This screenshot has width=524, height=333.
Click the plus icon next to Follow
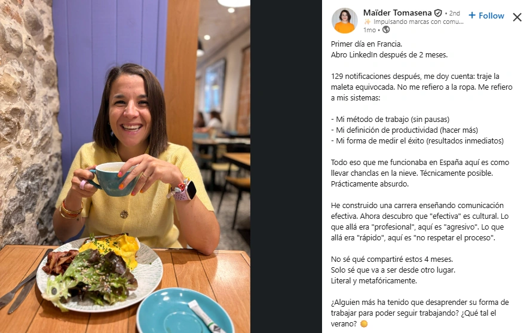tap(472, 15)
